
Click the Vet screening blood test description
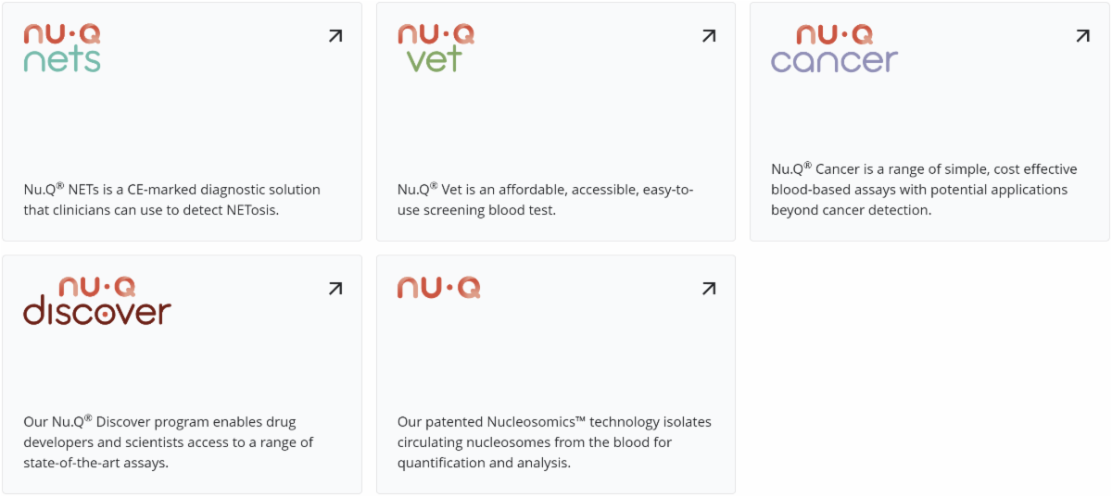tap(545, 199)
